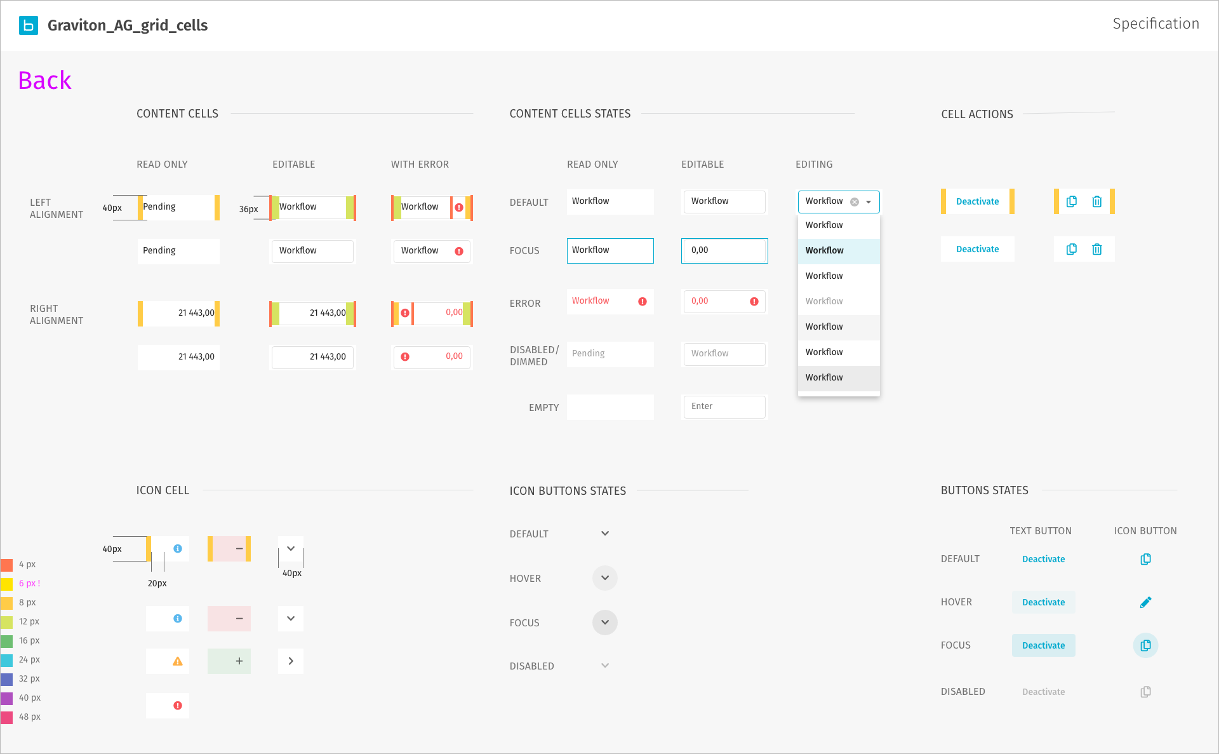Image resolution: width=1219 pixels, height=754 pixels.
Task: Click the right-pointing chevron icon cell
Action: coord(291,661)
